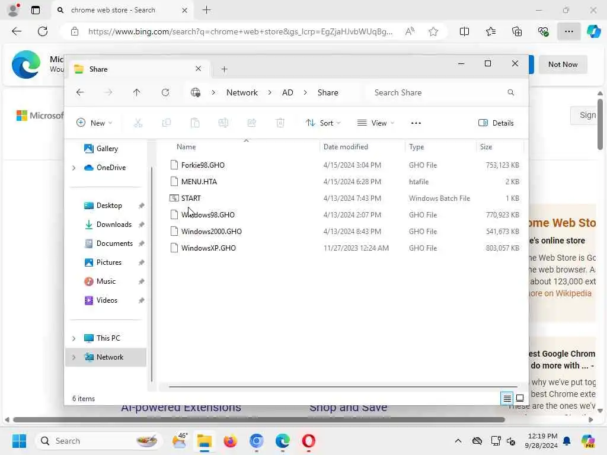Open the Sort dropdown
The height and width of the screenshot is (455, 607).
click(x=323, y=123)
